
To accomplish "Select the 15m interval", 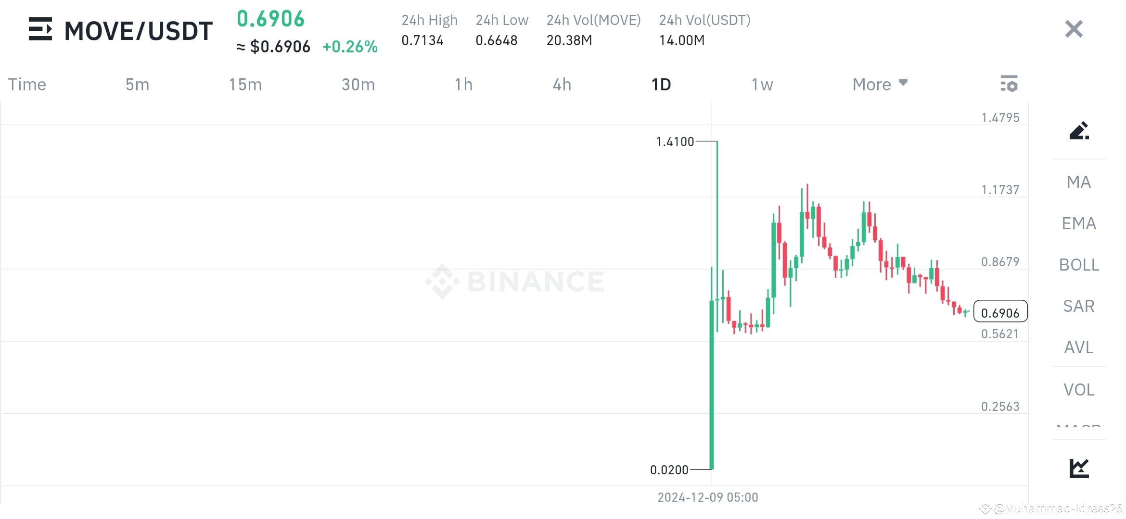I will point(245,84).
